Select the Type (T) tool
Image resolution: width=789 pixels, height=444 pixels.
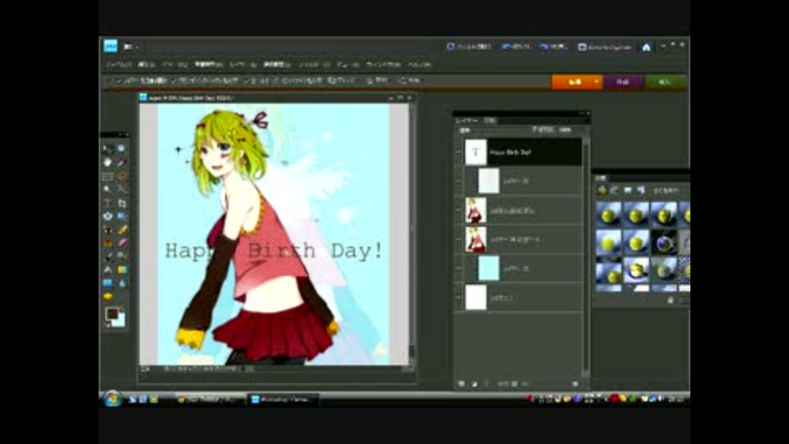[107, 203]
